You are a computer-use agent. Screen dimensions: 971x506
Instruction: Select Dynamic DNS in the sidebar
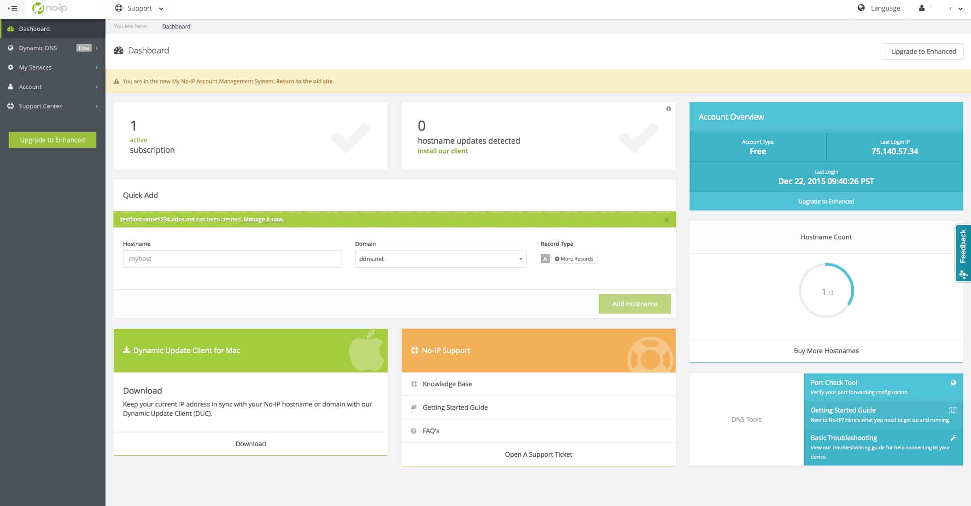[53, 48]
